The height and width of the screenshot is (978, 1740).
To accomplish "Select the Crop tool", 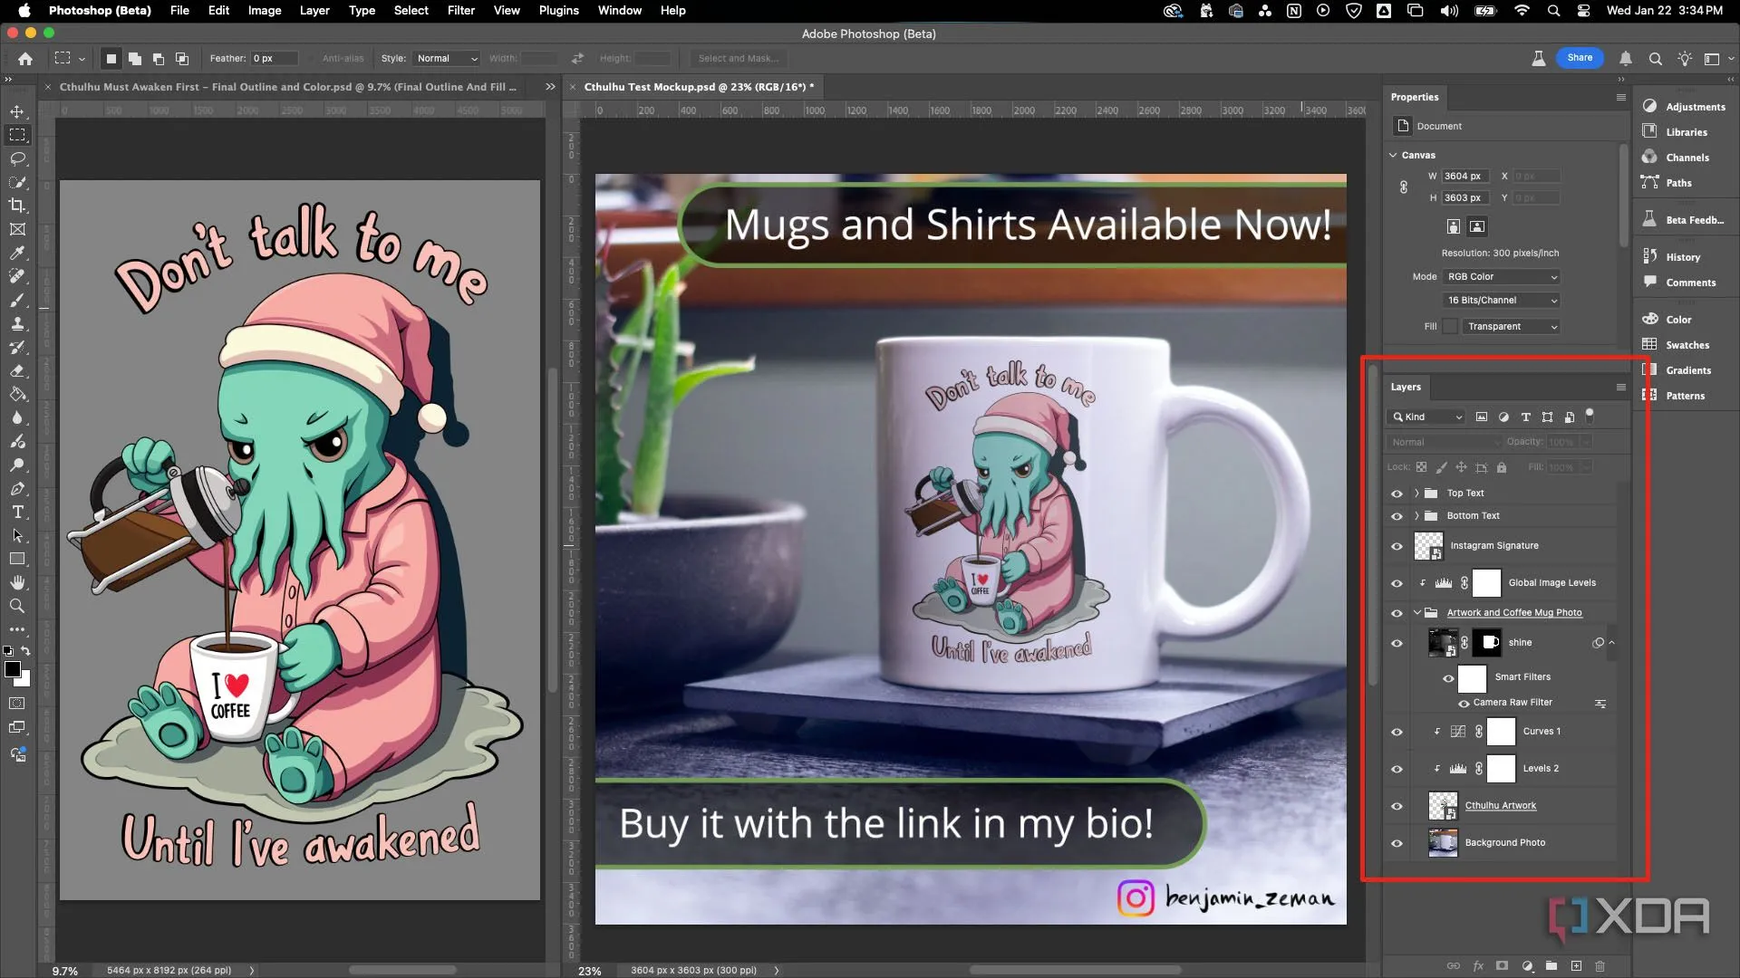I will (x=17, y=206).
